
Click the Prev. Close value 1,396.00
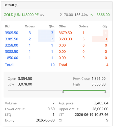pos(99,78)
